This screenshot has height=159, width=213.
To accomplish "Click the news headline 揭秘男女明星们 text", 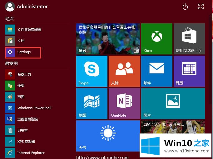I will (x=106, y=30).
